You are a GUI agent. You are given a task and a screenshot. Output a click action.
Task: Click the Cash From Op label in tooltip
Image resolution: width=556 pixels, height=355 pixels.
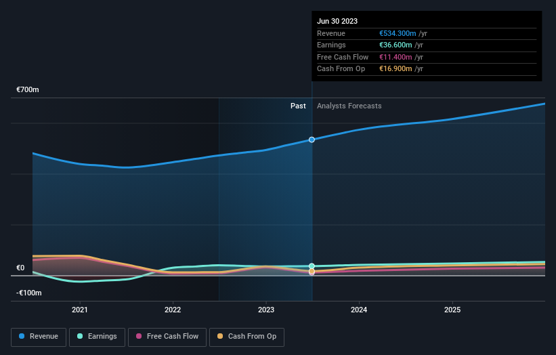point(341,69)
